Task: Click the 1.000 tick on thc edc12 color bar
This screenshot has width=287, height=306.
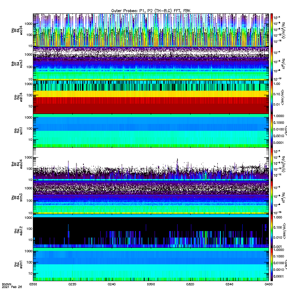Action: (x=278, y=217)
